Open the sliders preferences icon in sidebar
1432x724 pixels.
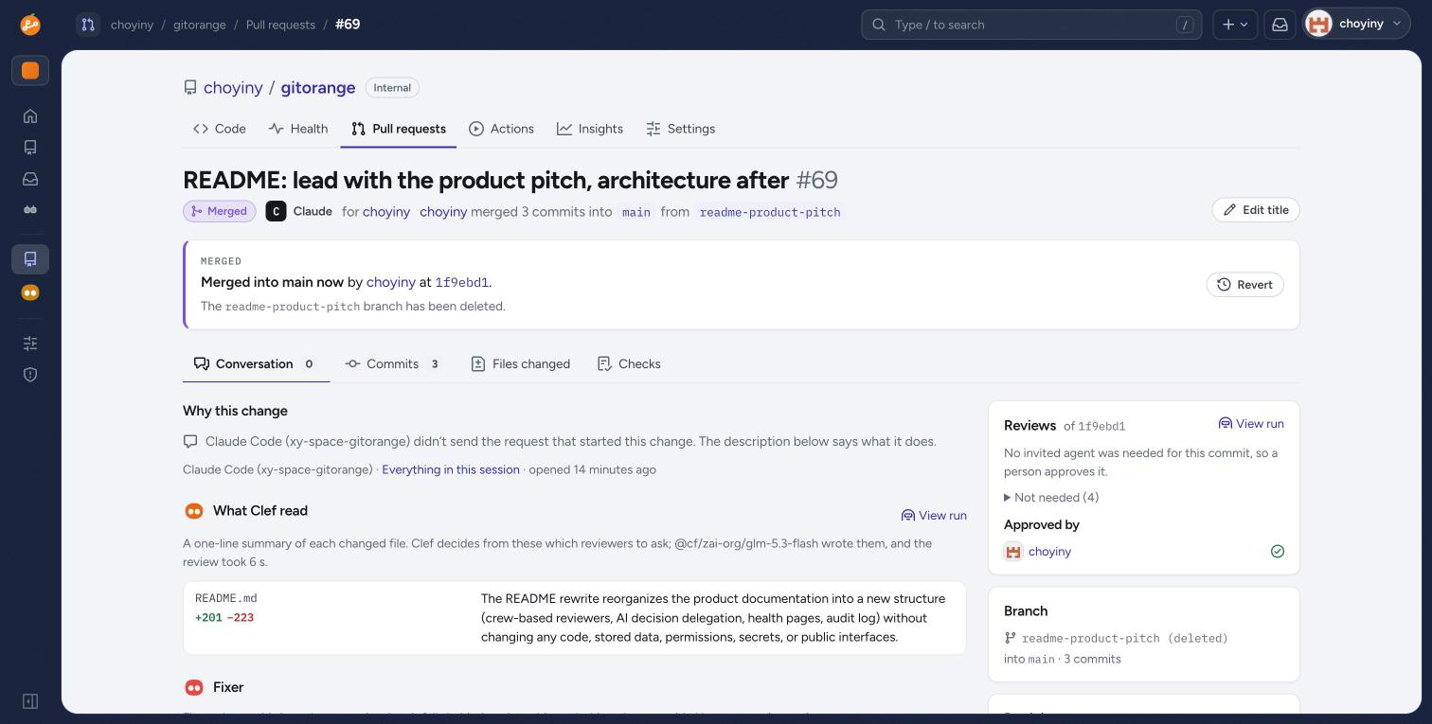30,344
